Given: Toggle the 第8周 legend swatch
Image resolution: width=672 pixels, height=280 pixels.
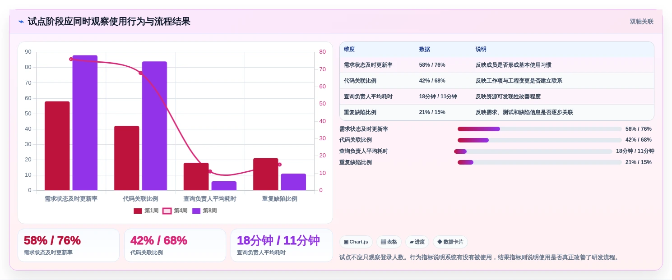Looking at the screenshot, I should (x=196, y=211).
